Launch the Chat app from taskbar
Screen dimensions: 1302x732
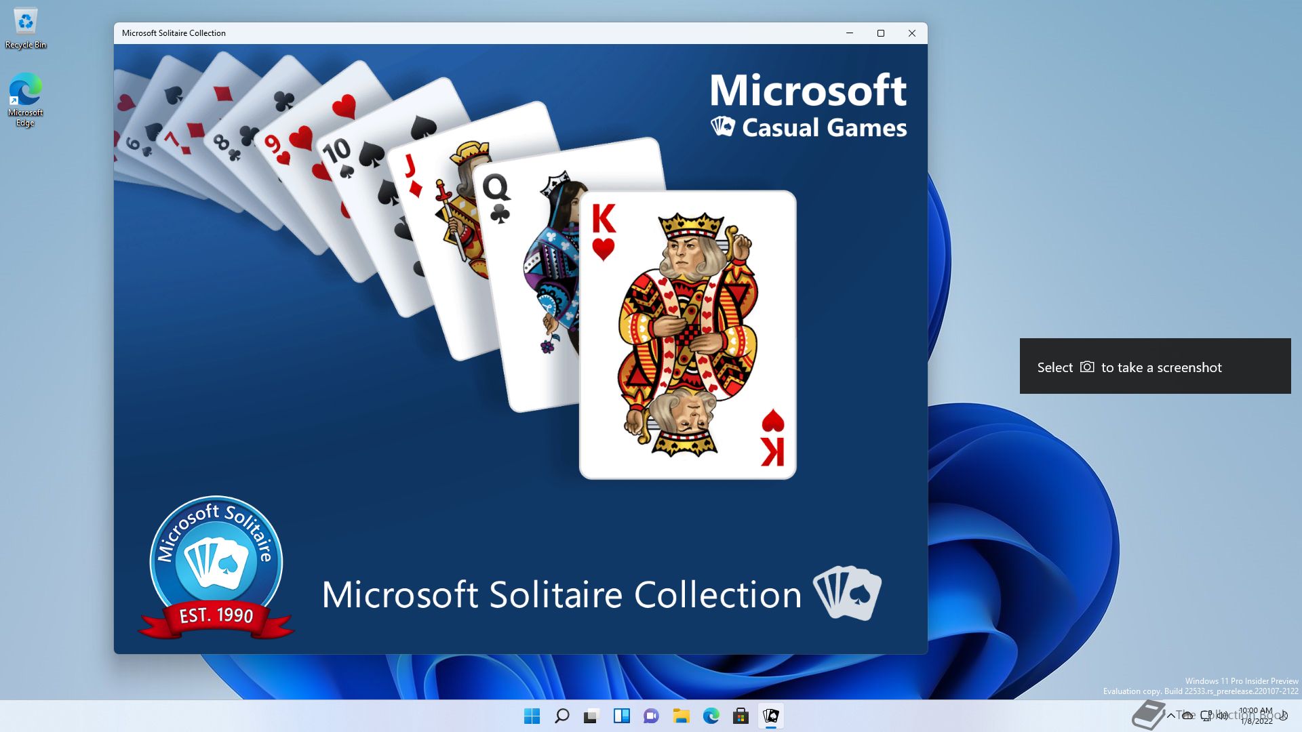652,716
